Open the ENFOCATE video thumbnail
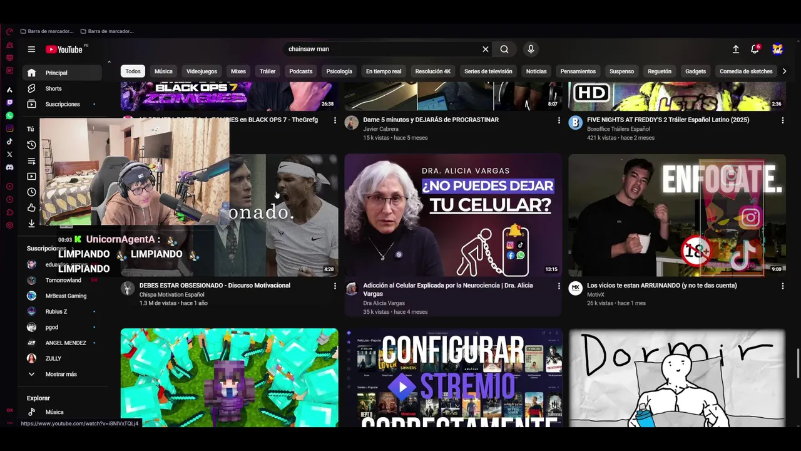This screenshot has height=451, width=801. coord(677,215)
